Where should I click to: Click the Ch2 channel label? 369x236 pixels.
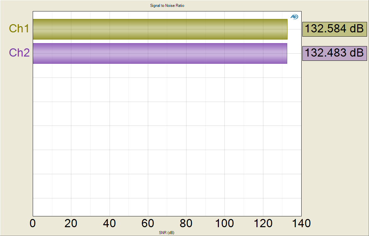19,53
